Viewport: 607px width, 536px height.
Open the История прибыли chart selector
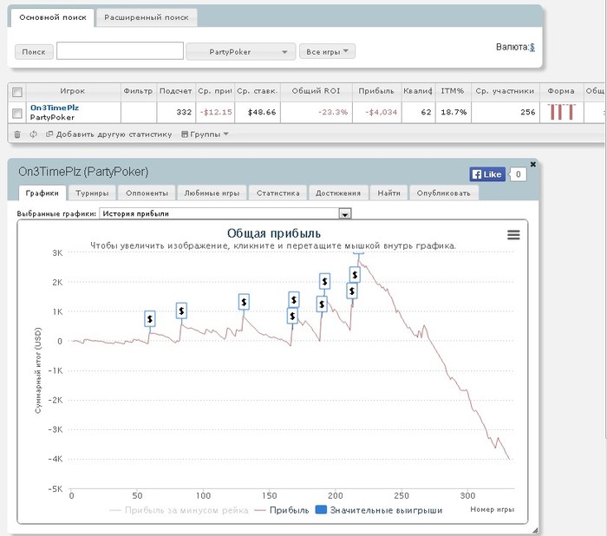pyautogui.click(x=225, y=213)
